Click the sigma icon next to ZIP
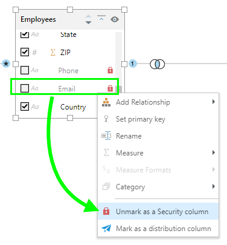The height and width of the screenshot is (245, 227). (x=53, y=53)
